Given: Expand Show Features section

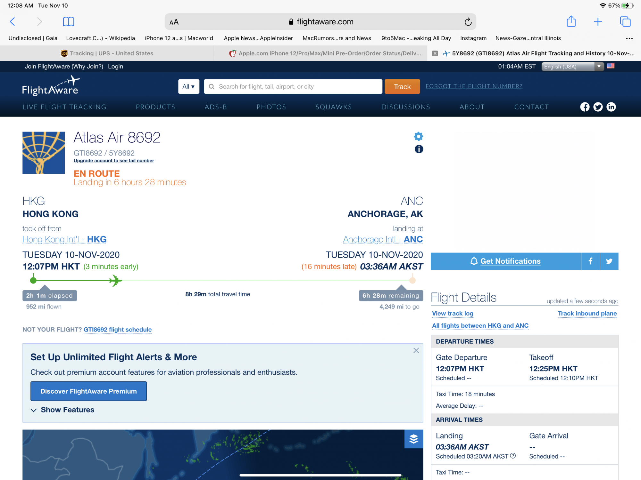Looking at the screenshot, I should (x=62, y=410).
